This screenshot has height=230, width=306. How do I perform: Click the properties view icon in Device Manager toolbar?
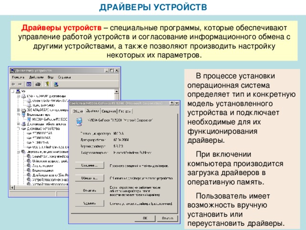(29, 84)
